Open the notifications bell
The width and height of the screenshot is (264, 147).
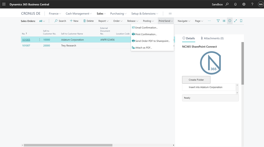click(235, 4)
